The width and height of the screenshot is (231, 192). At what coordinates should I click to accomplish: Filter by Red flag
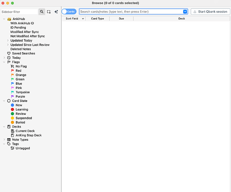tap(18, 71)
